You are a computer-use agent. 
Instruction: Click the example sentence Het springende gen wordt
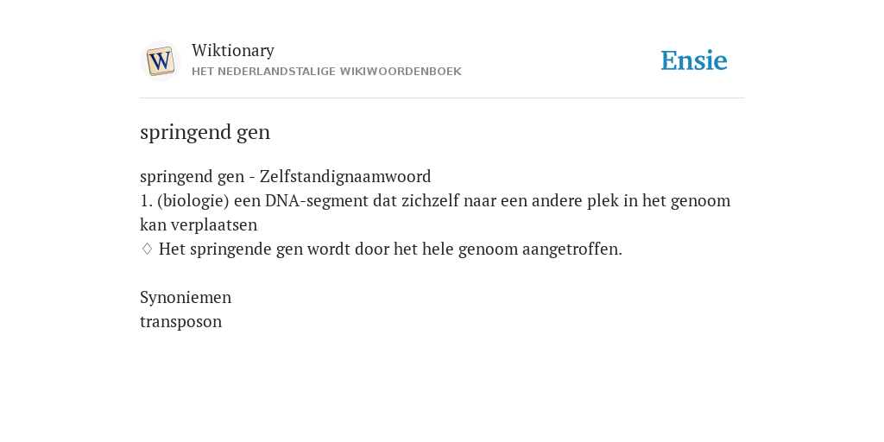point(390,249)
